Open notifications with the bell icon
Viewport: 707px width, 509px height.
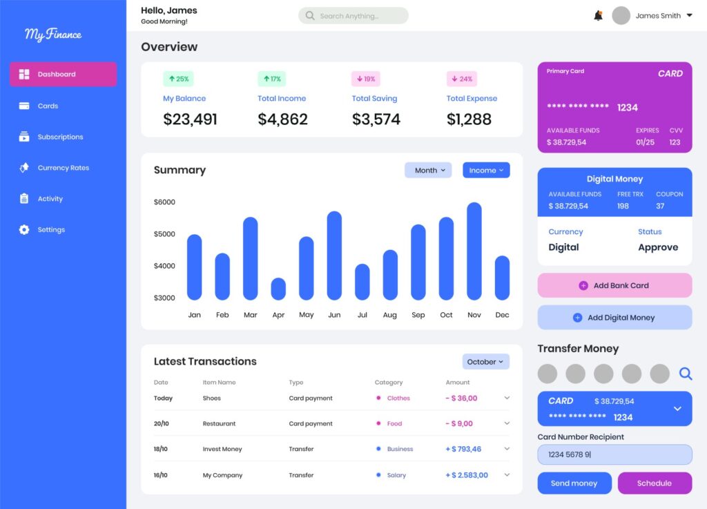(x=598, y=16)
